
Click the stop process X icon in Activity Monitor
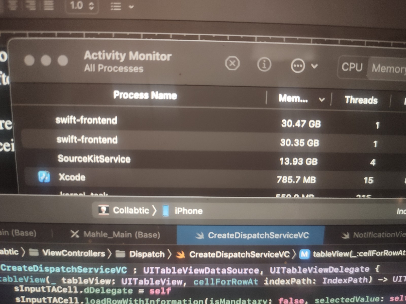pos(232,63)
